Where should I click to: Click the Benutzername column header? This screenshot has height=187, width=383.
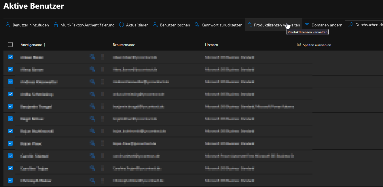pos(124,45)
